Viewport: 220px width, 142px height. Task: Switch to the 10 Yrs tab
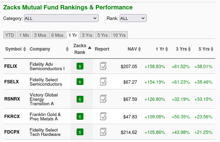coord(119,35)
